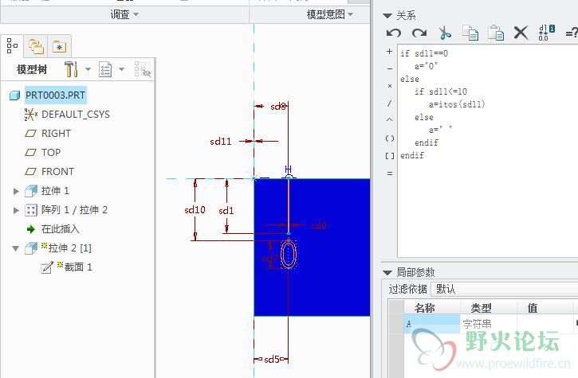578x378 pixels.
Task: Click the =? evaluate relation icon
Action: point(572,33)
